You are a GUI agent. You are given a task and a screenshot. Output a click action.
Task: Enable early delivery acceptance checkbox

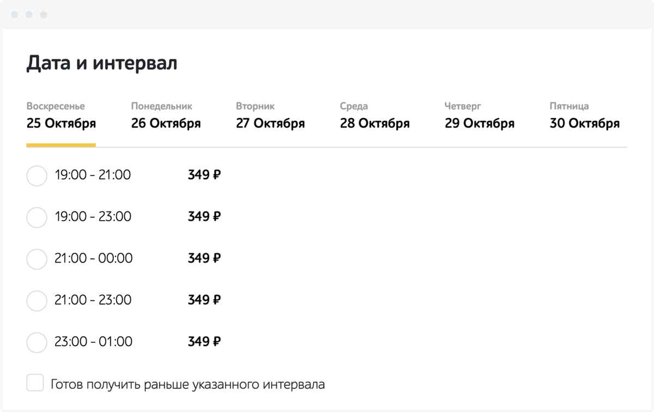[x=35, y=383]
